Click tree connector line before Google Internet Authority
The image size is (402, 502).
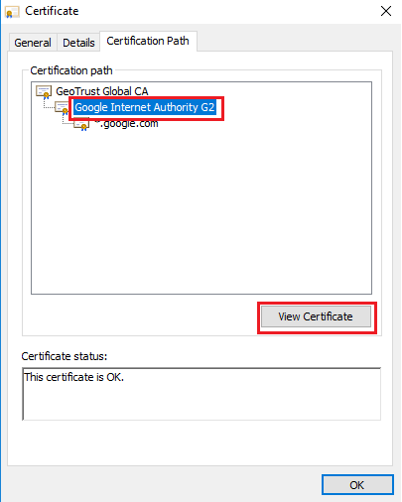point(49,105)
